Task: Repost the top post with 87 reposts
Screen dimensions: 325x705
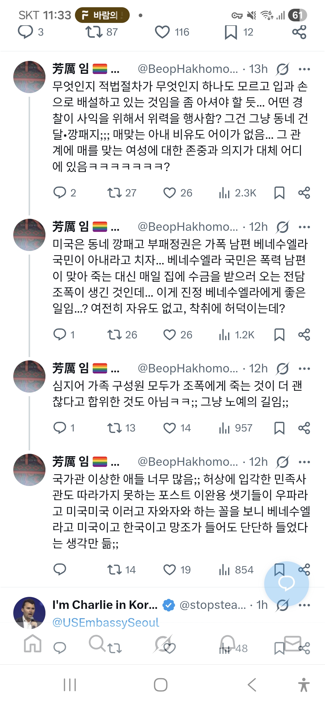Action: pyautogui.click(x=94, y=32)
